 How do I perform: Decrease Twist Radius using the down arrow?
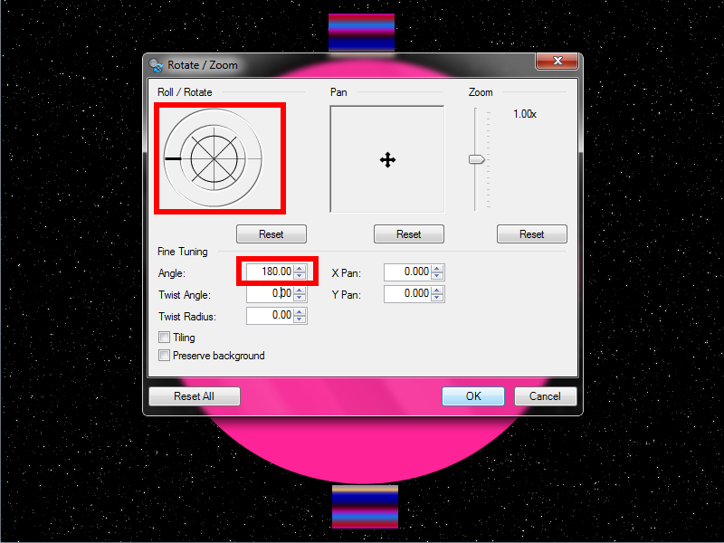coord(300,319)
